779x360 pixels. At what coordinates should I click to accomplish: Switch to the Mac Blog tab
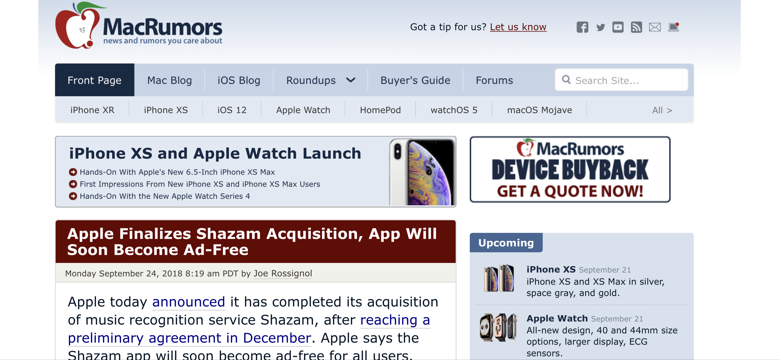(x=169, y=80)
